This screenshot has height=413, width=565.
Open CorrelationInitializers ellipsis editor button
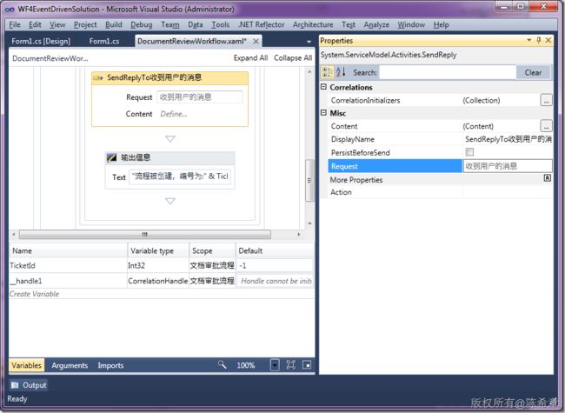pyautogui.click(x=546, y=101)
